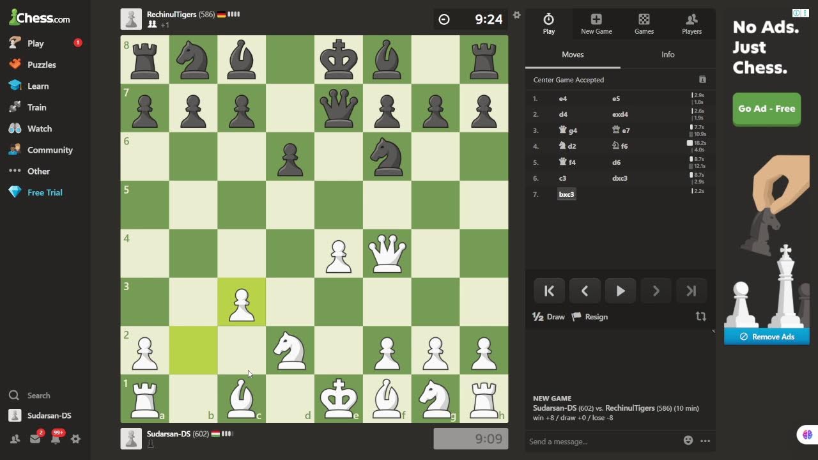Open Sudarsan-DS name below the board
The image size is (818, 460).
click(169, 434)
